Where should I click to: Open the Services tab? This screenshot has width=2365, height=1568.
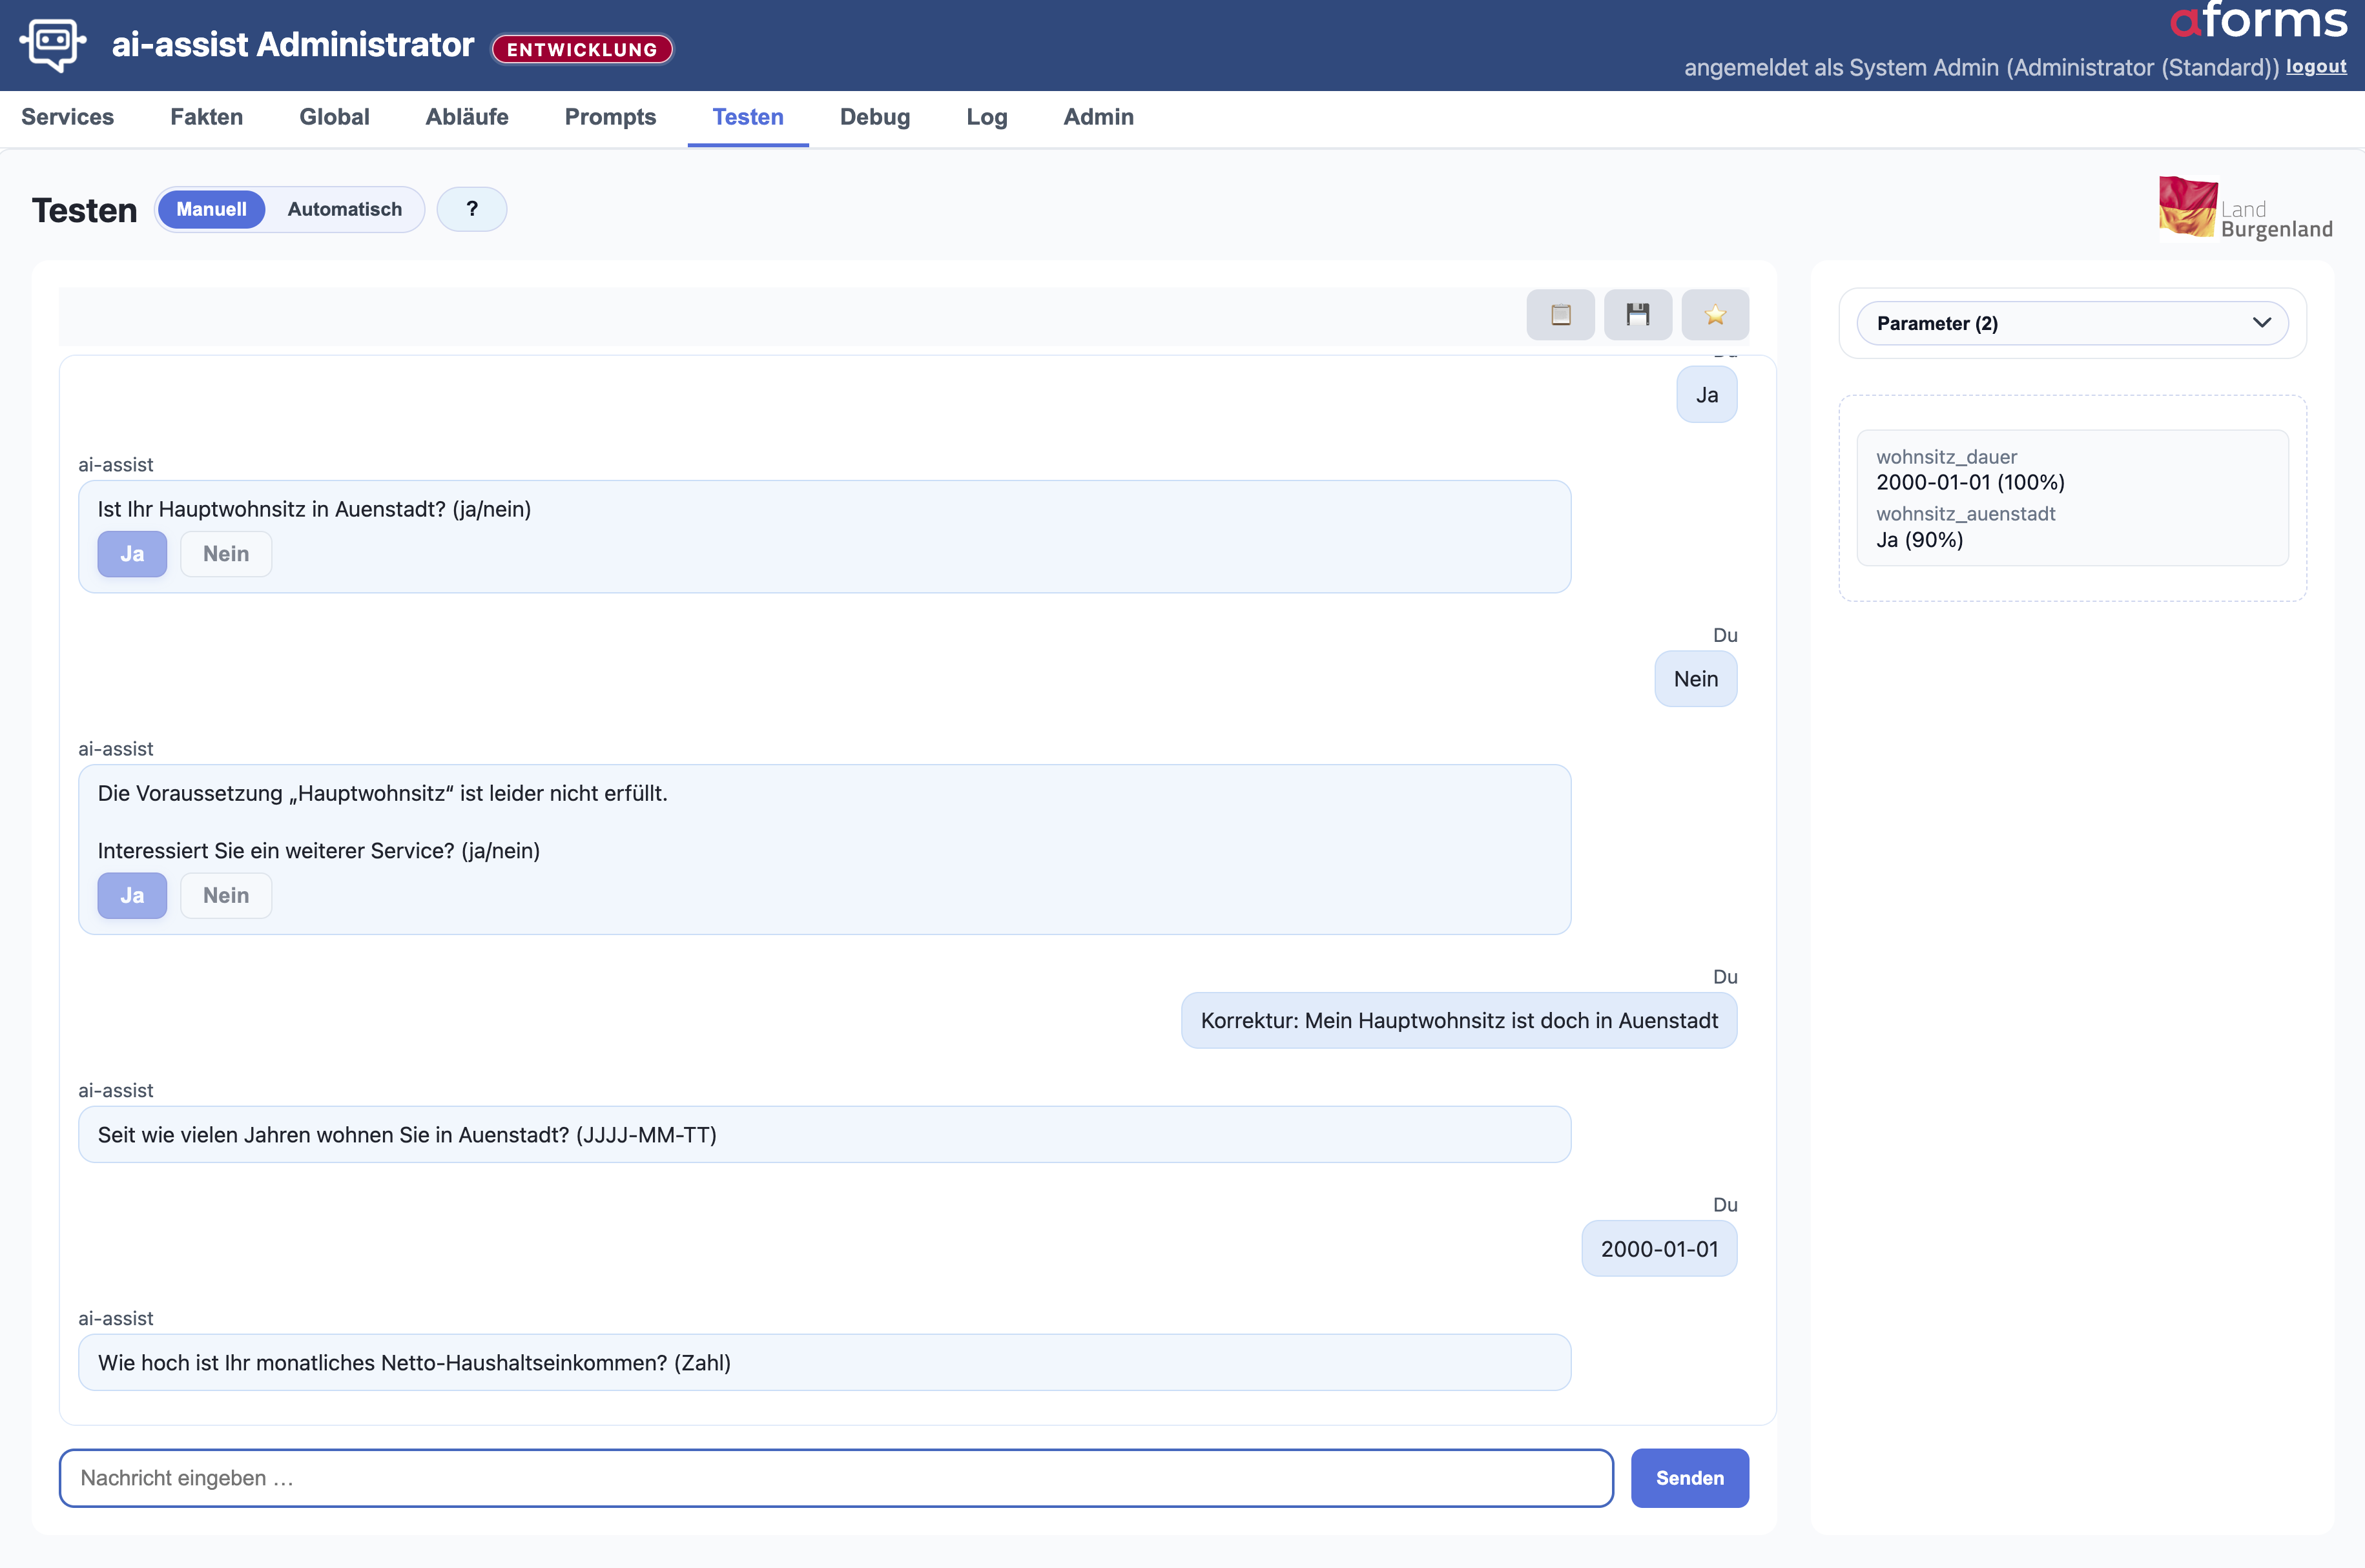pyautogui.click(x=67, y=117)
